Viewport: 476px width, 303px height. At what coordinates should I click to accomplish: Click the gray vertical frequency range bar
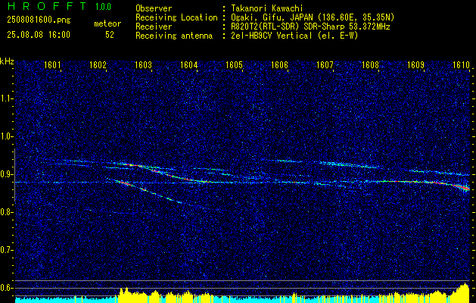click(14, 175)
